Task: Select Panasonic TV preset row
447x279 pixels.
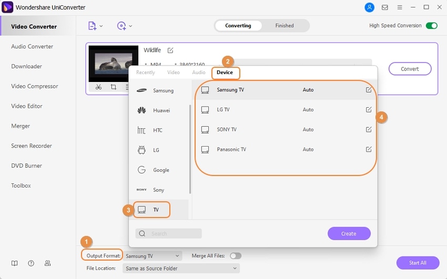Action: (x=285, y=149)
